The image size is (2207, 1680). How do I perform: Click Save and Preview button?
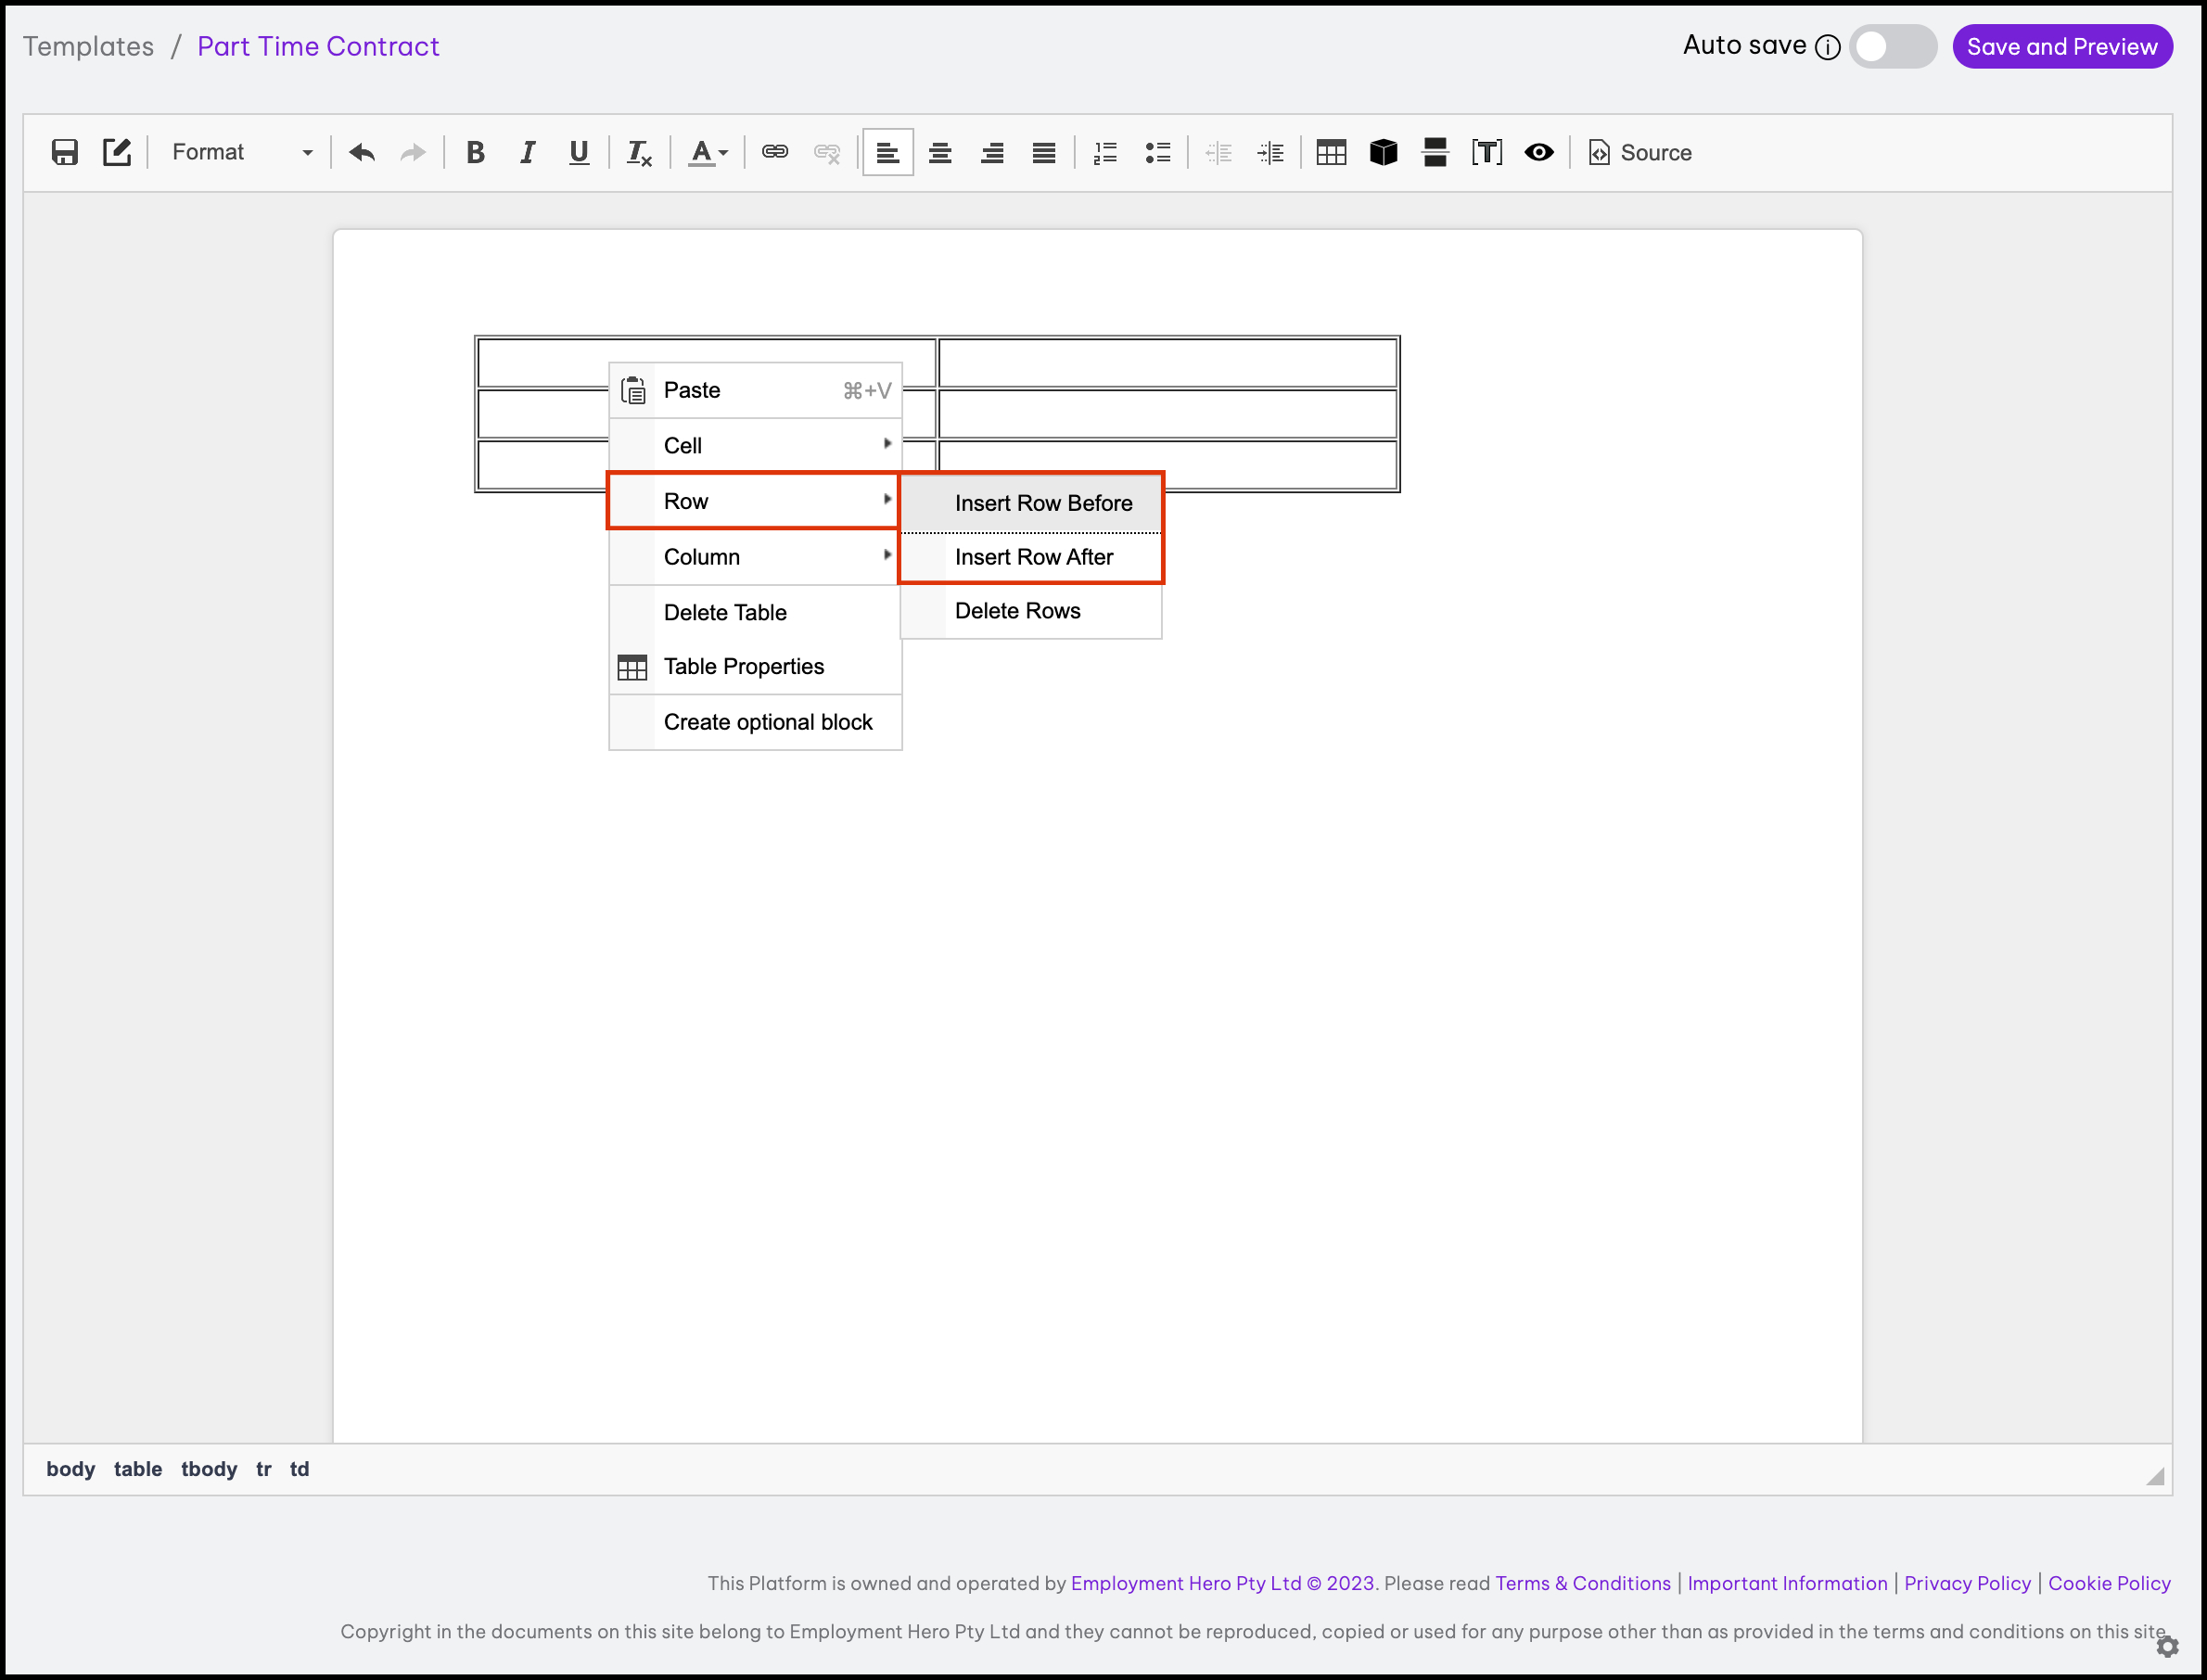pyautogui.click(x=2061, y=46)
